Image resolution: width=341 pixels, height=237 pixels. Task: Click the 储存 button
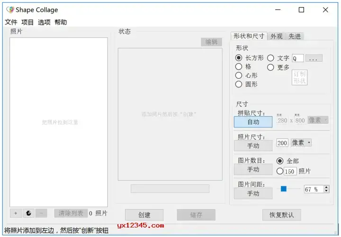pos(196,215)
